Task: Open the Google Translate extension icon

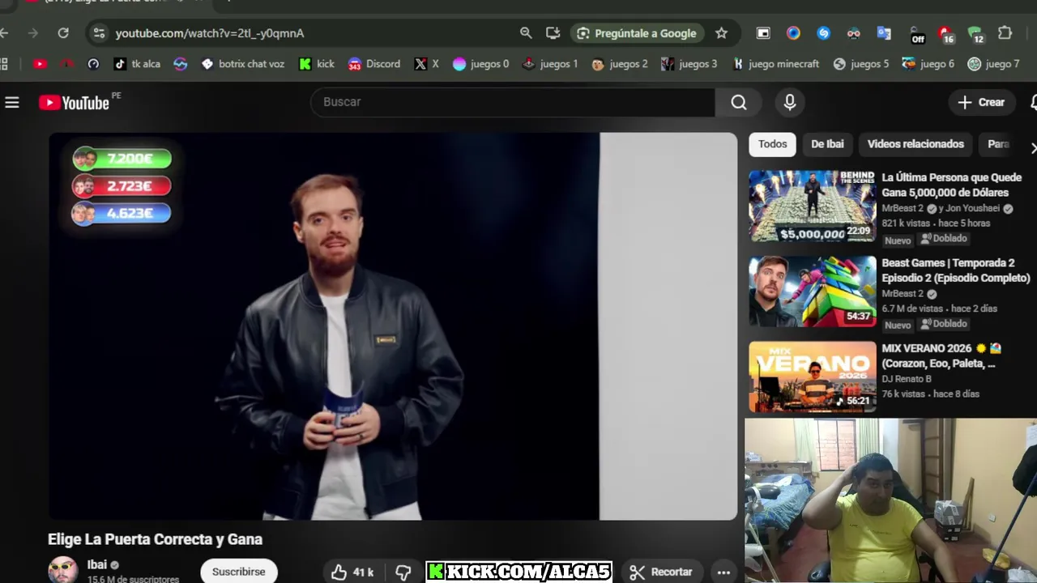Action: click(884, 33)
